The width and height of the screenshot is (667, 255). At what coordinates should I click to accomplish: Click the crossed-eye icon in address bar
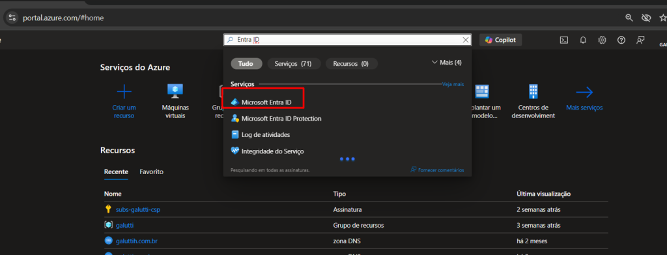point(646,18)
